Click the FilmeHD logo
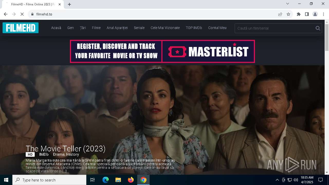Viewport: 329px width, 185px height. (21, 28)
